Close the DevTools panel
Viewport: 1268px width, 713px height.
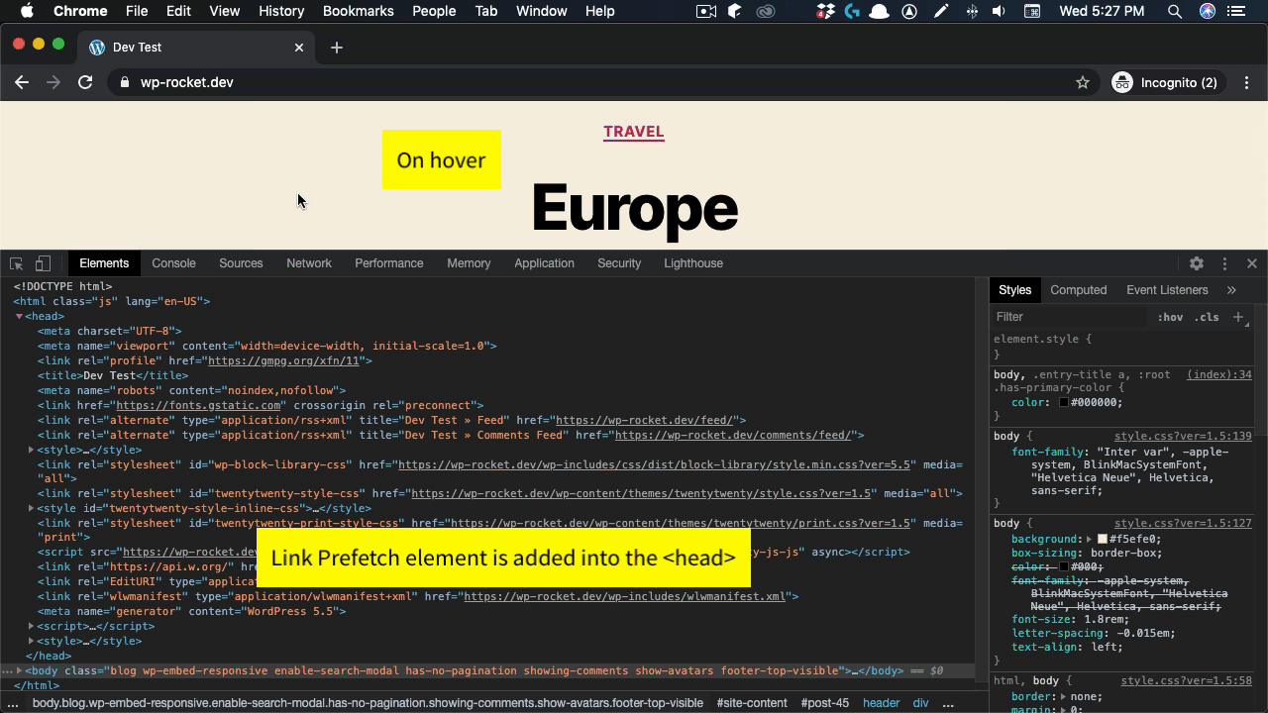tap(1252, 263)
